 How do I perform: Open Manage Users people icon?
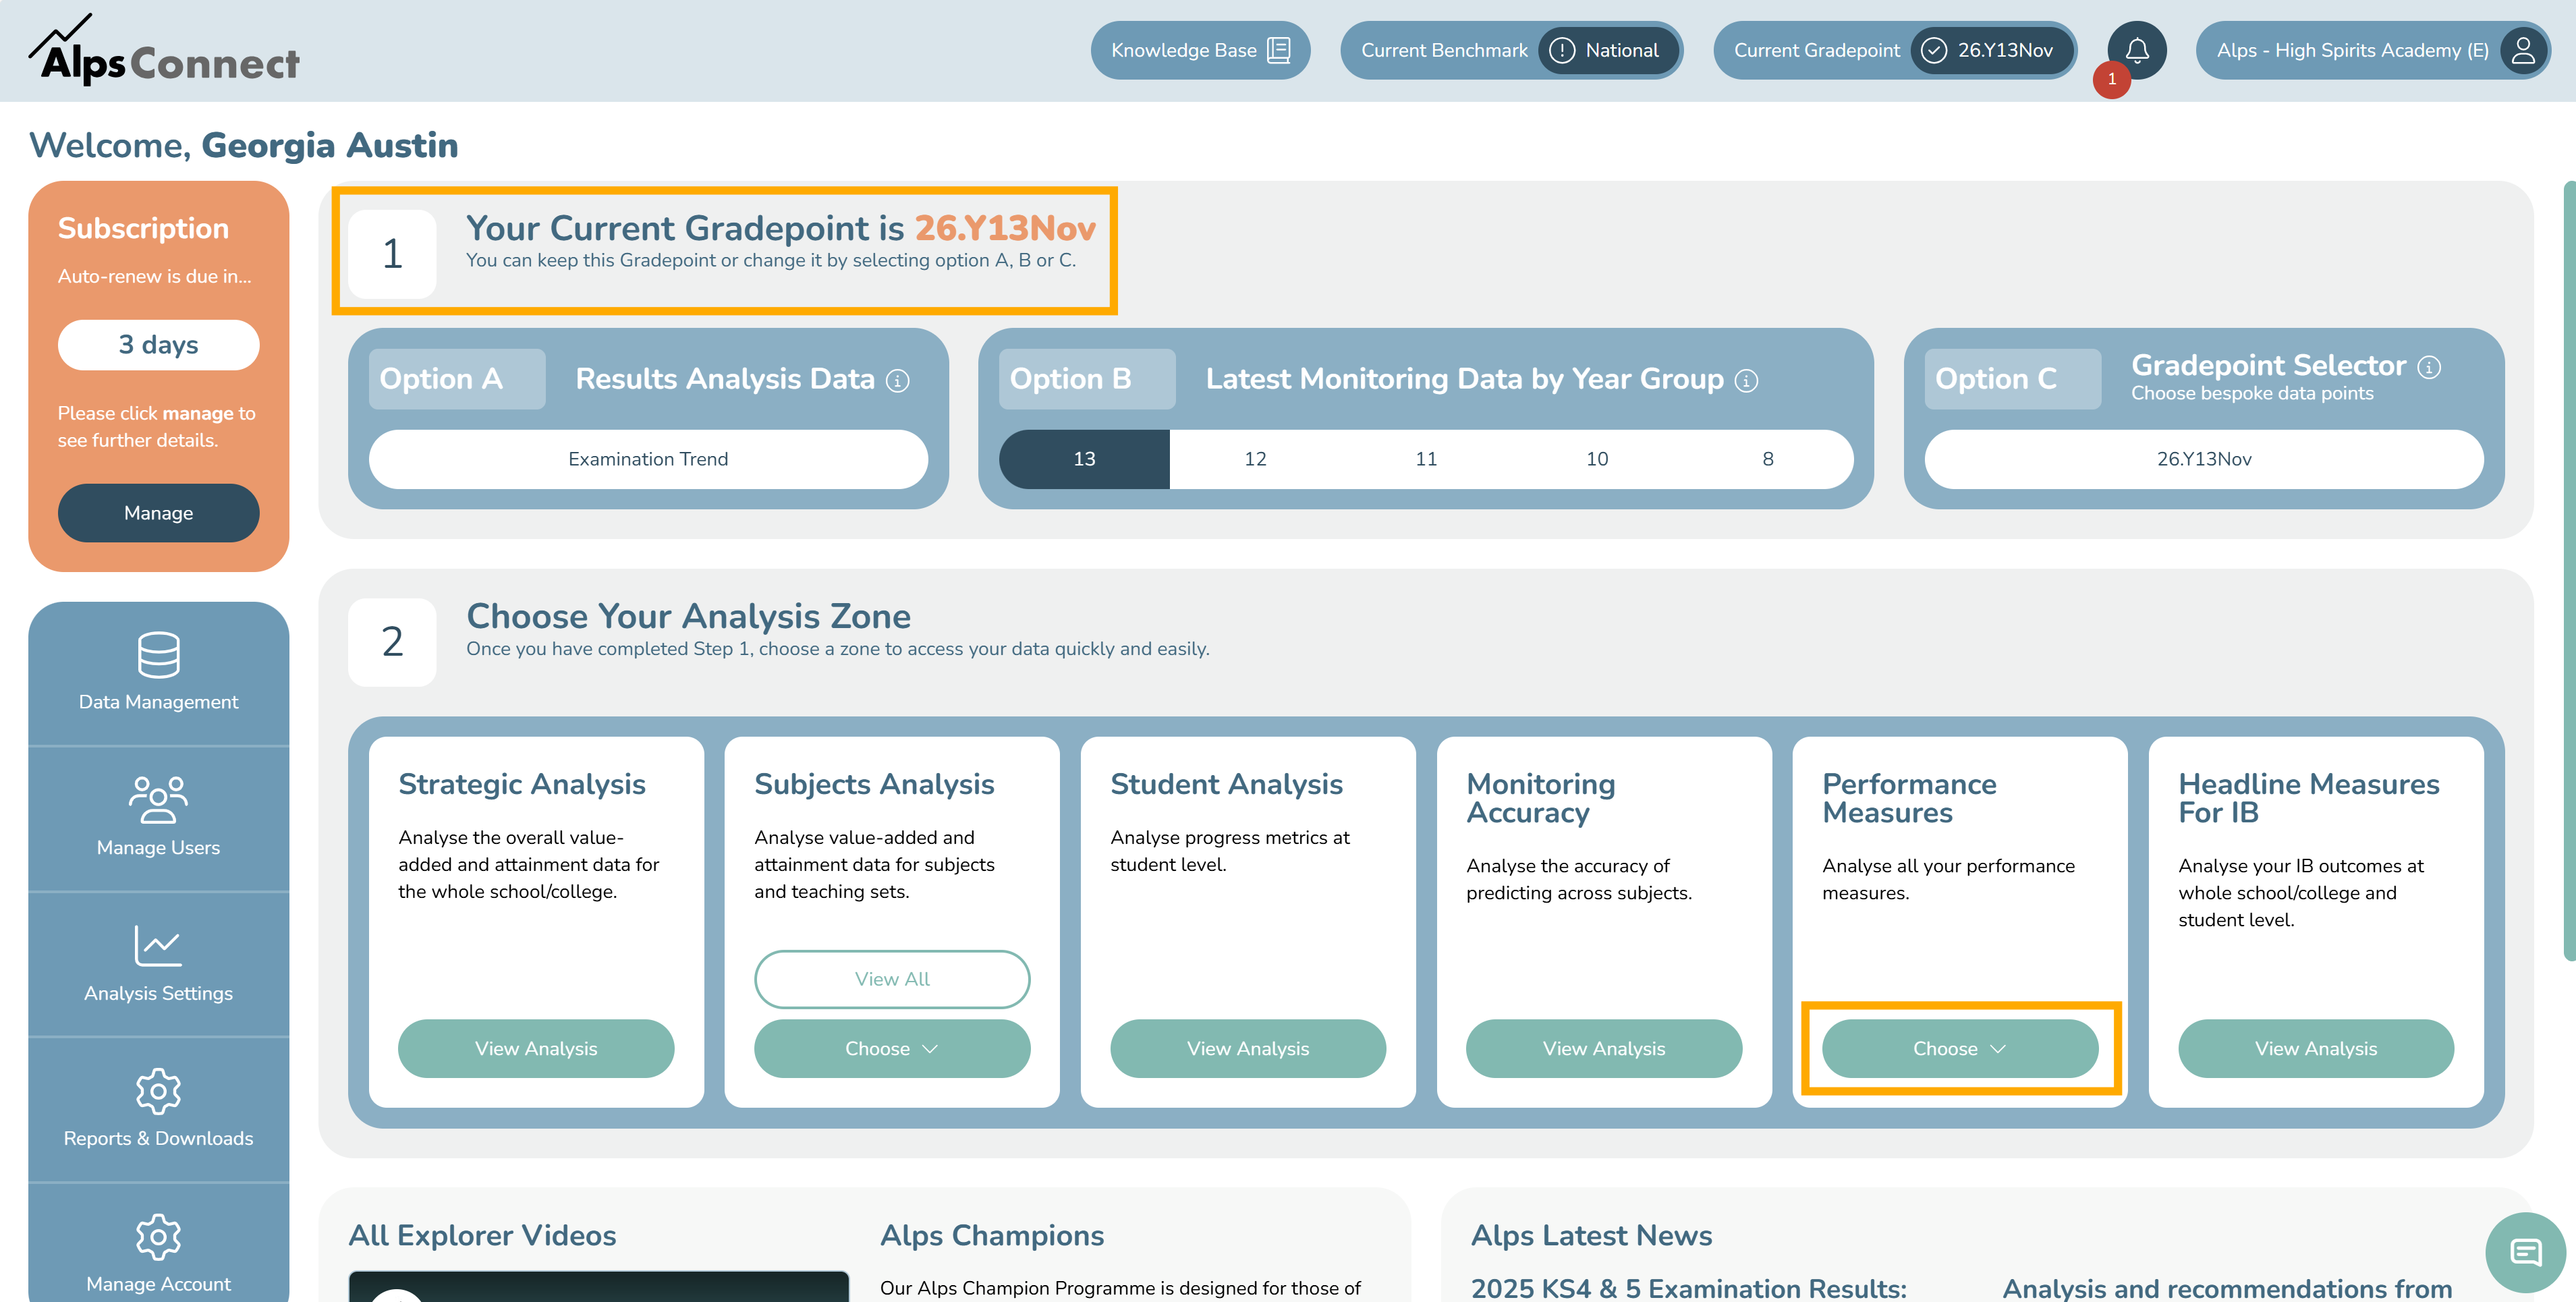(x=158, y=800)
